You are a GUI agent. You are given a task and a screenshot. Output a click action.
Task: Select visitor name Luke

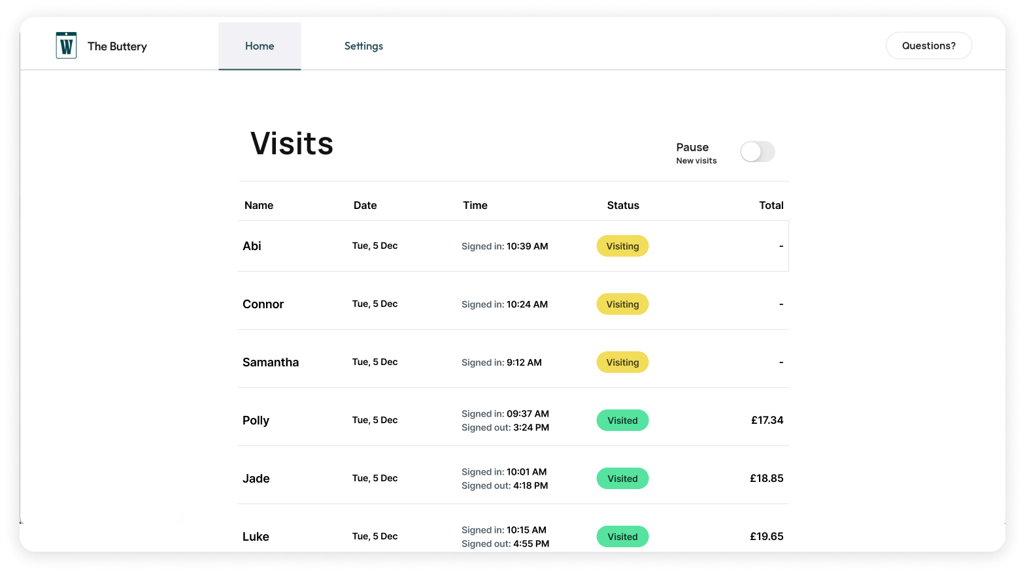click(x=256, y=537)
